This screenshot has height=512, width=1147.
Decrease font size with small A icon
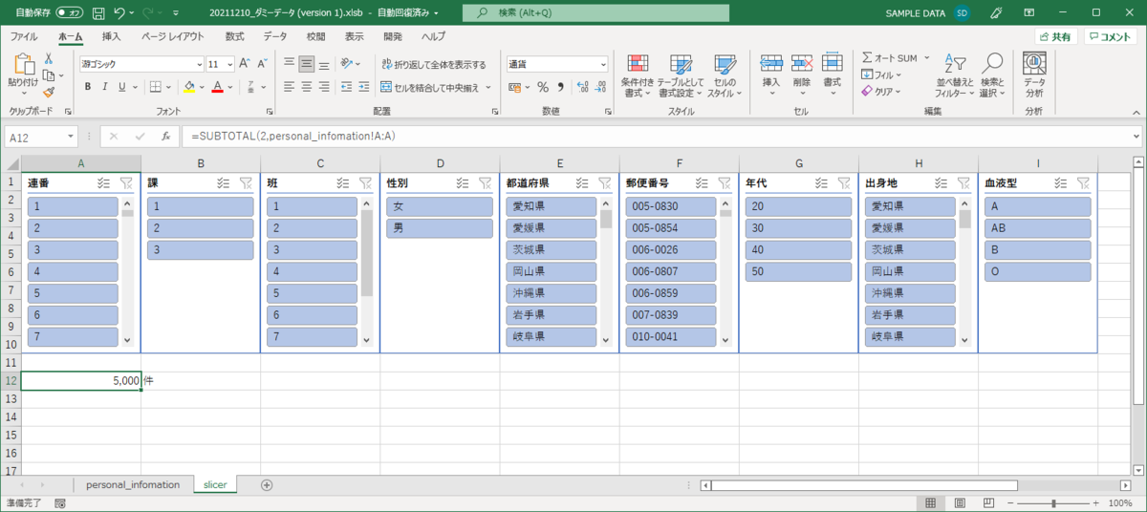[x=263, y=64]
